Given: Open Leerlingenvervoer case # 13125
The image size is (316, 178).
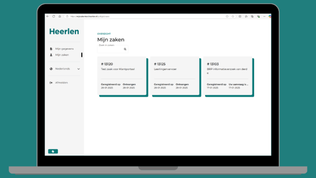Looking at the screenshot, I should pyautogui.click(x=175, y=76).
